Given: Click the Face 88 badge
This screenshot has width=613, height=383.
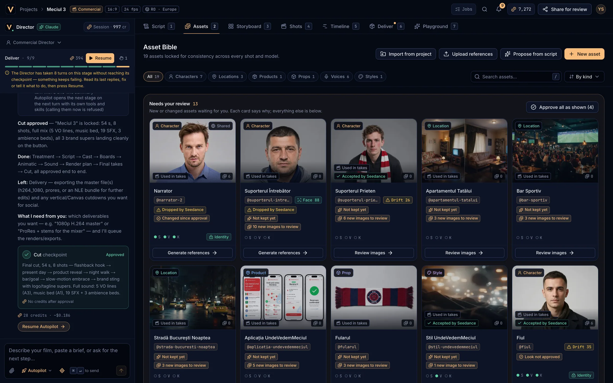Looking at the screenshot, I should (x=308, y=200).
